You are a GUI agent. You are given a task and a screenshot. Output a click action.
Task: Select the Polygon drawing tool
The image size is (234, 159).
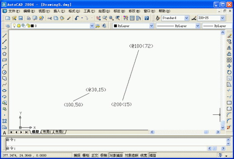[x=5, y=54]
